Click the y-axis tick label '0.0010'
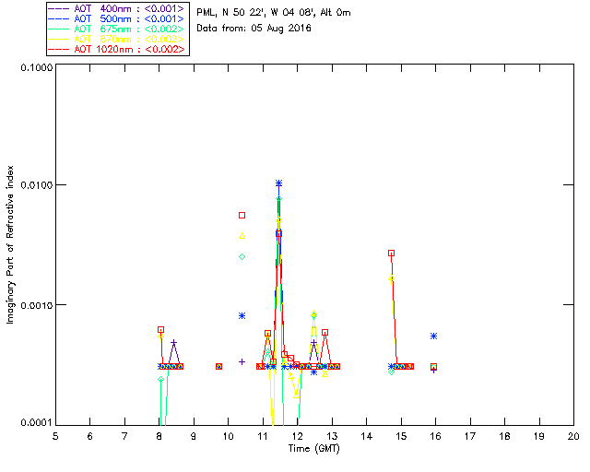 (x=37, y=305)
